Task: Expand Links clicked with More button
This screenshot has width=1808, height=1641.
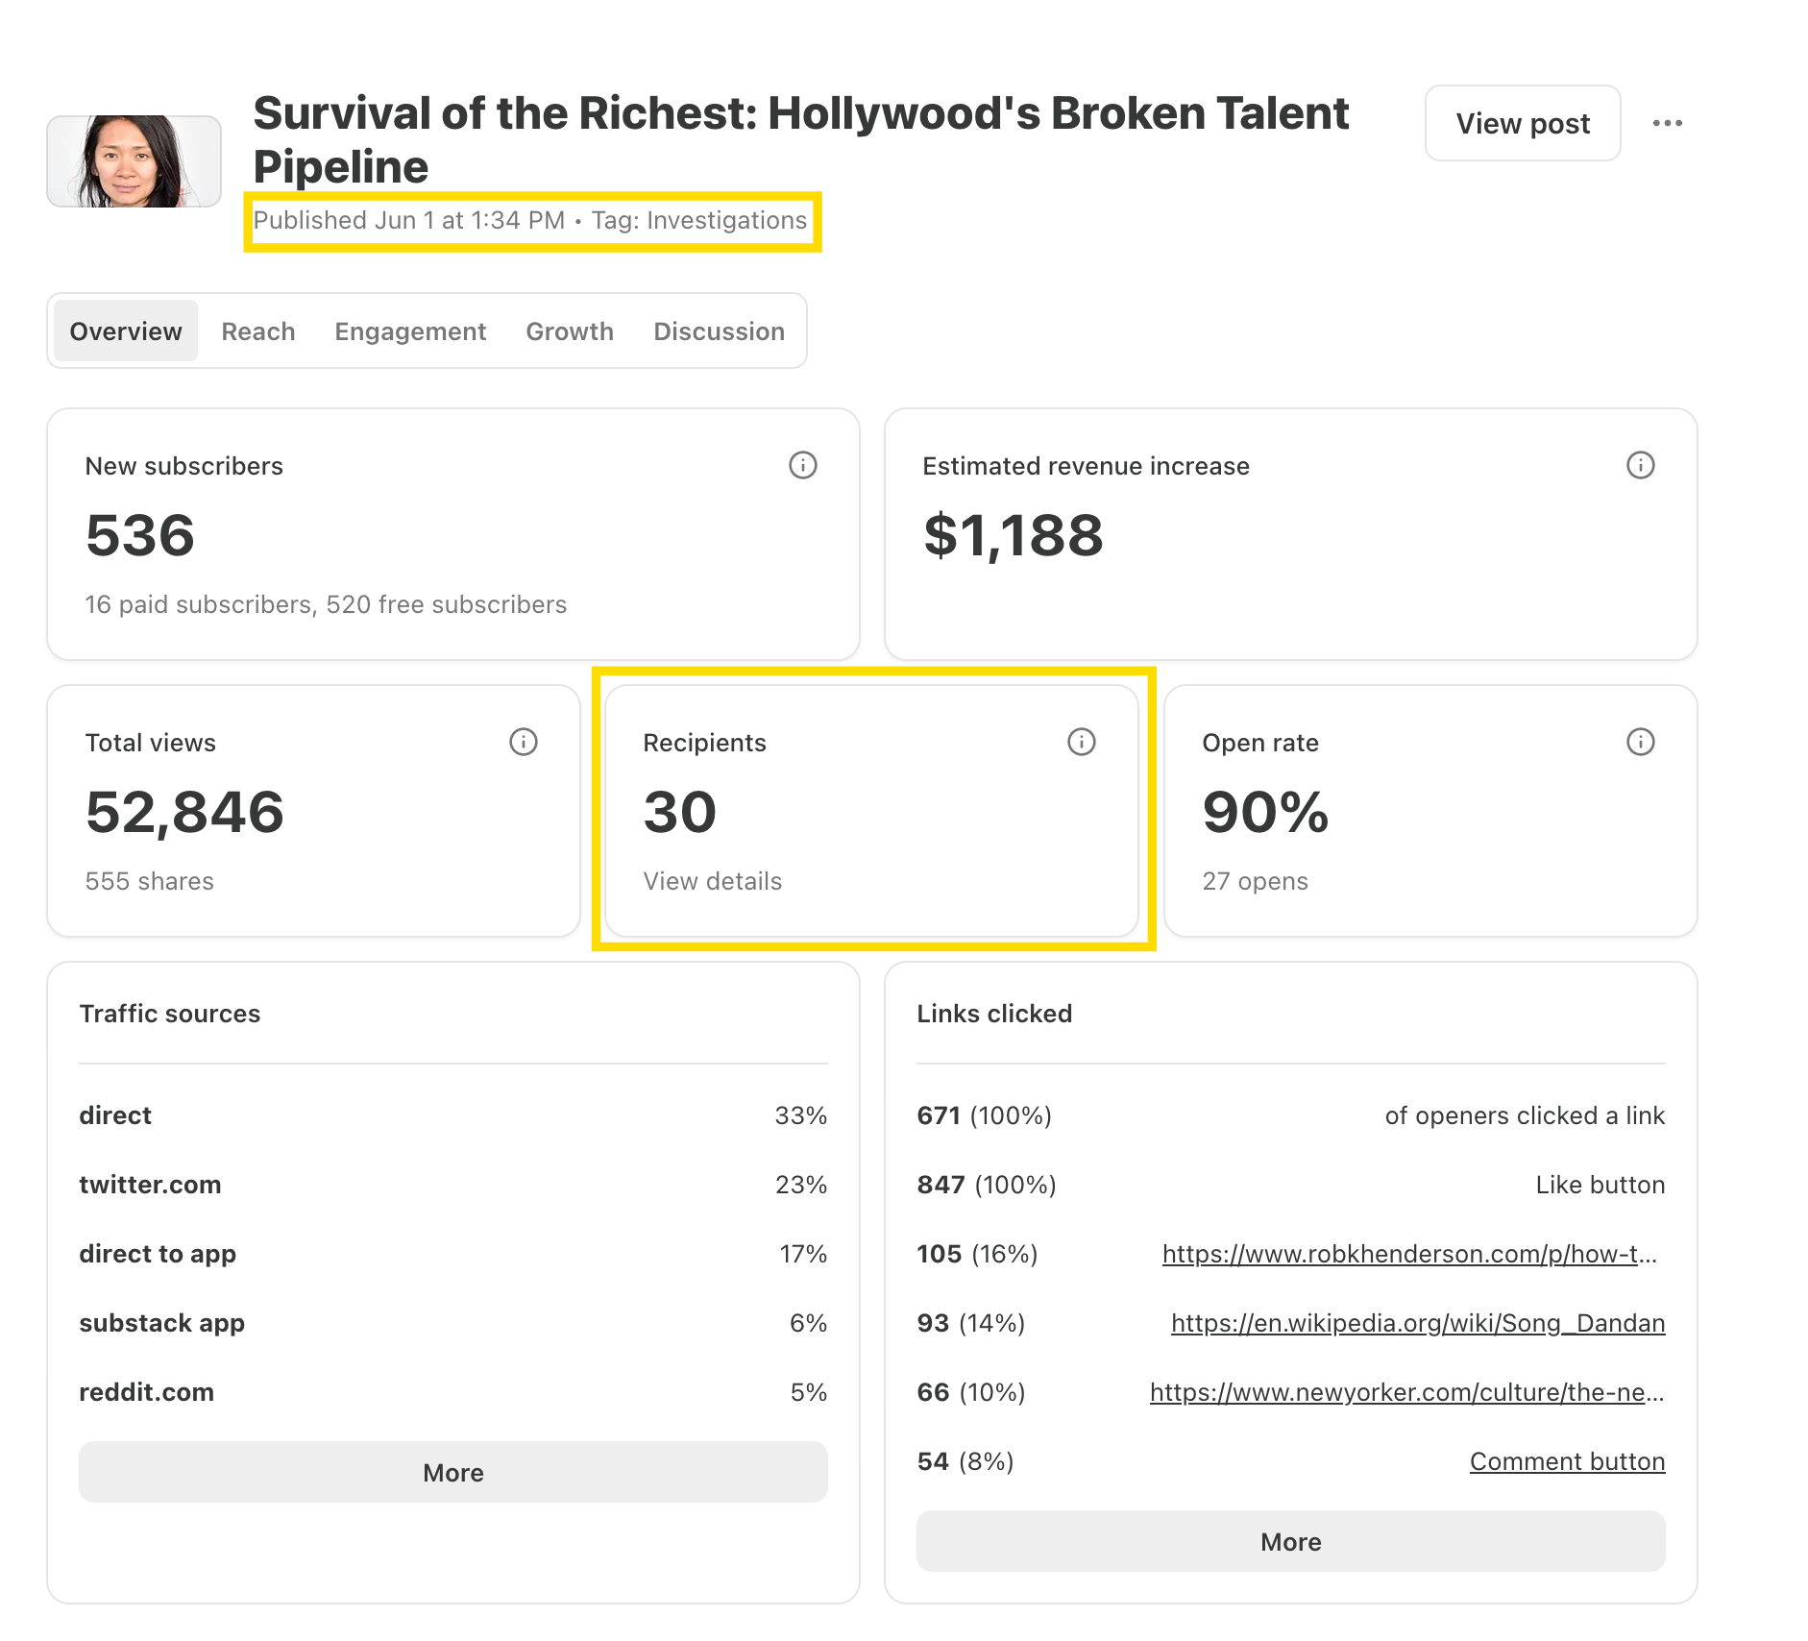Action: click(1291, 1541)
